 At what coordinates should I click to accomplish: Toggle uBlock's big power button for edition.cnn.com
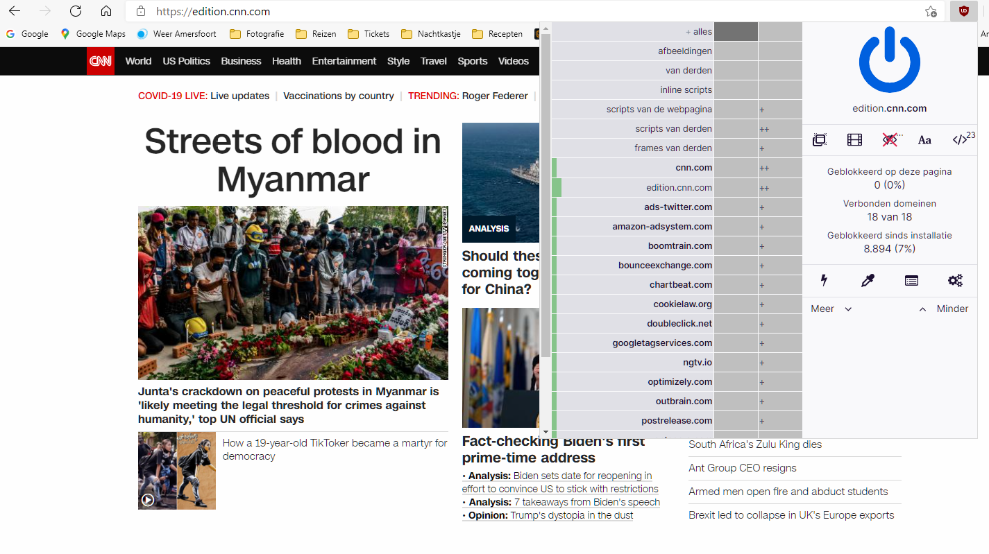[890, 61]
